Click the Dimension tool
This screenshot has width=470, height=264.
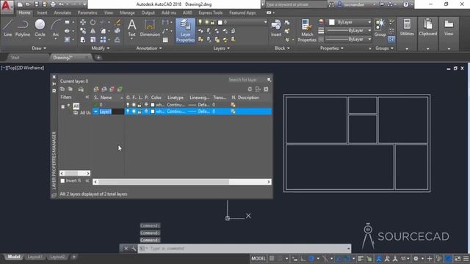[150, 28]
